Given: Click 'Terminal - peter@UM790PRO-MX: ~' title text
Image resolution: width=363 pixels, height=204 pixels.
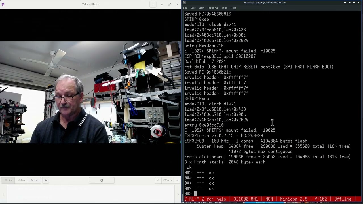Looking at the screenshot, I should point(265,3).
